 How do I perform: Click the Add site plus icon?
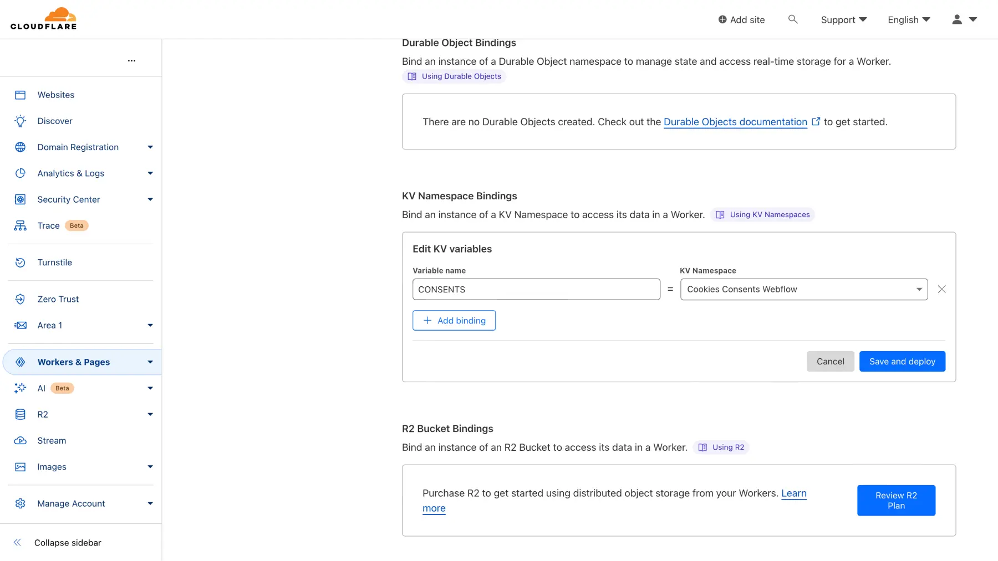click(722, 19)
